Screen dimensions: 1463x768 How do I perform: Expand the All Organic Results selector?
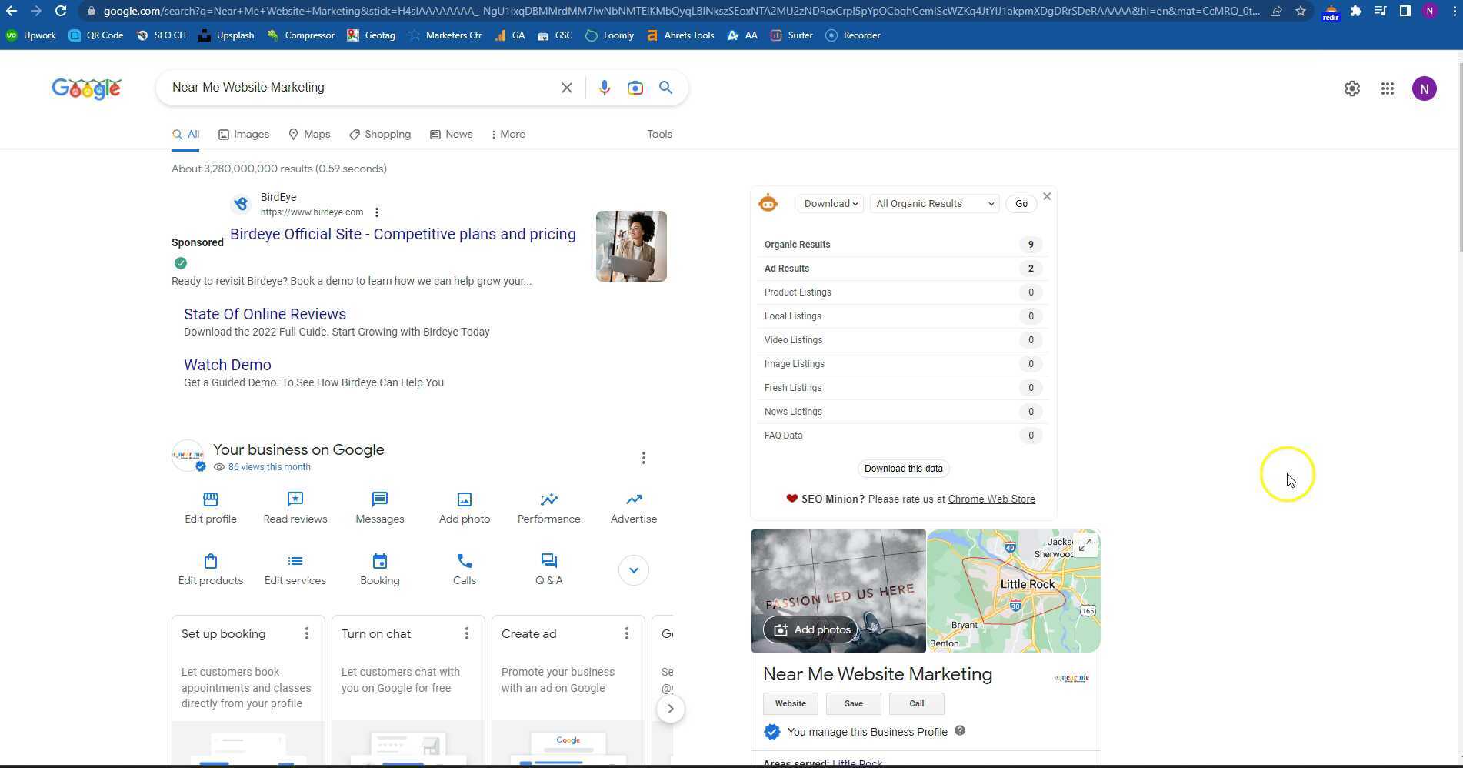click(x=933, y=203)
